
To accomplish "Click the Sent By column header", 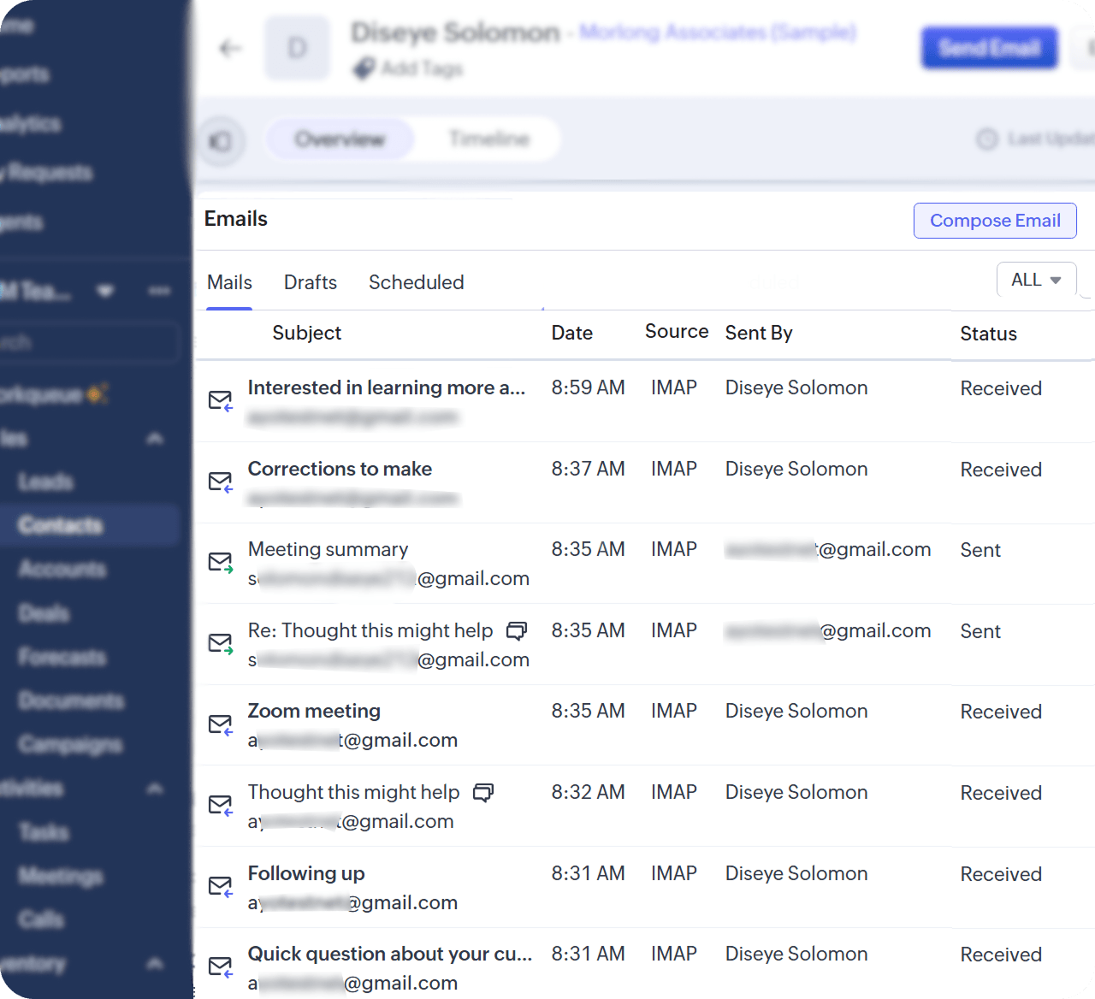I will (x=759, y=333).
